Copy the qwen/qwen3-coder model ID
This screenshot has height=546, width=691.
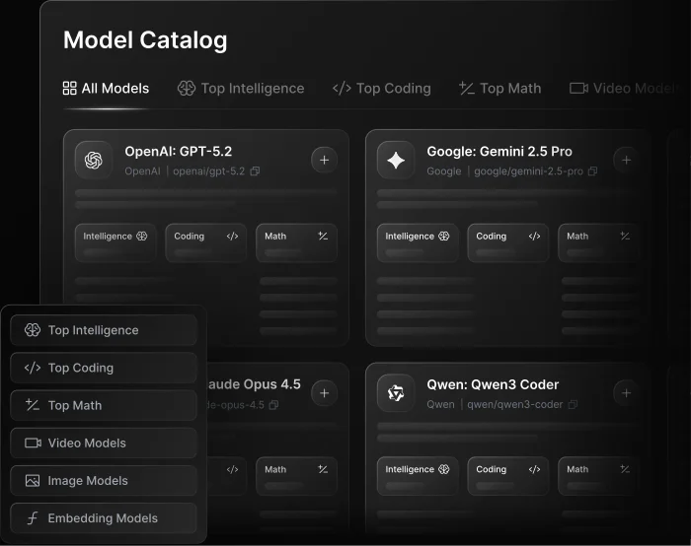pos(573,405)
